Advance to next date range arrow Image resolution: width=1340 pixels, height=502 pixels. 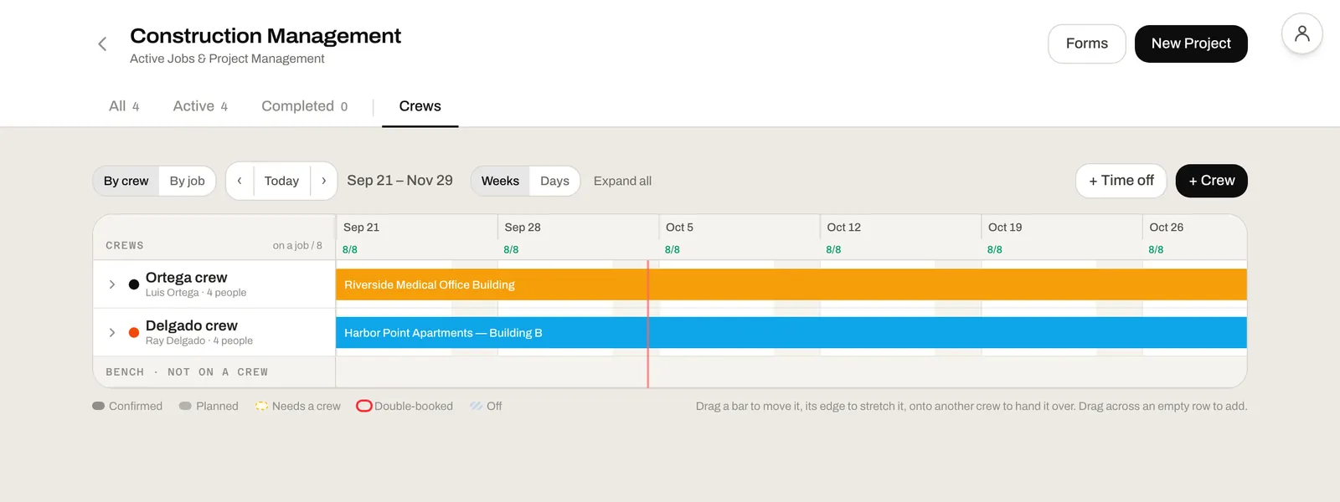tap(324, 181)
